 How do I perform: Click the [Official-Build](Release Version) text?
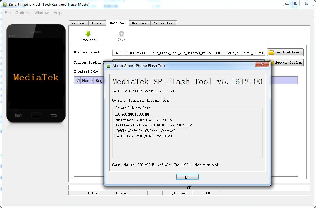[145, 131]
